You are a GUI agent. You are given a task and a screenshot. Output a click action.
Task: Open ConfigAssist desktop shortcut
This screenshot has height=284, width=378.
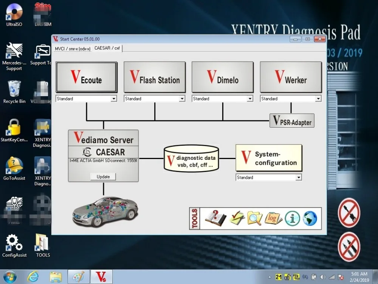pos(14,245)
